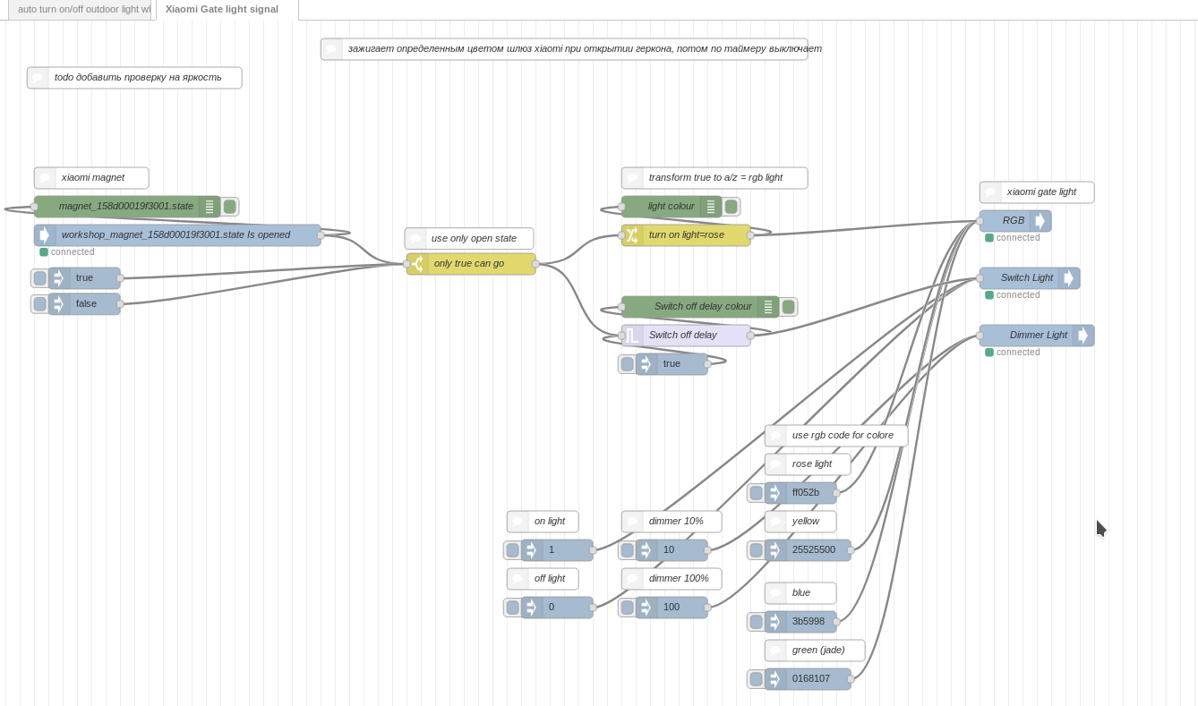Select the dimmer 10% comment icon
Screen dimensions: 1198x706
[632, 522]
